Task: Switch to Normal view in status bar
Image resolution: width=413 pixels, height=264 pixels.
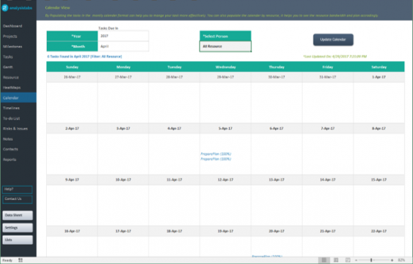Action: pyautogui.click(x=324, y=260)
